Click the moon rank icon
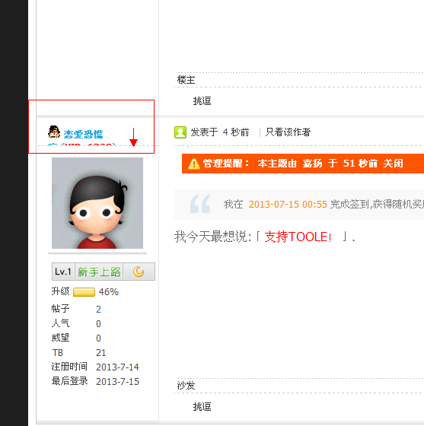 pyautogui.click(x=139, y=272)
